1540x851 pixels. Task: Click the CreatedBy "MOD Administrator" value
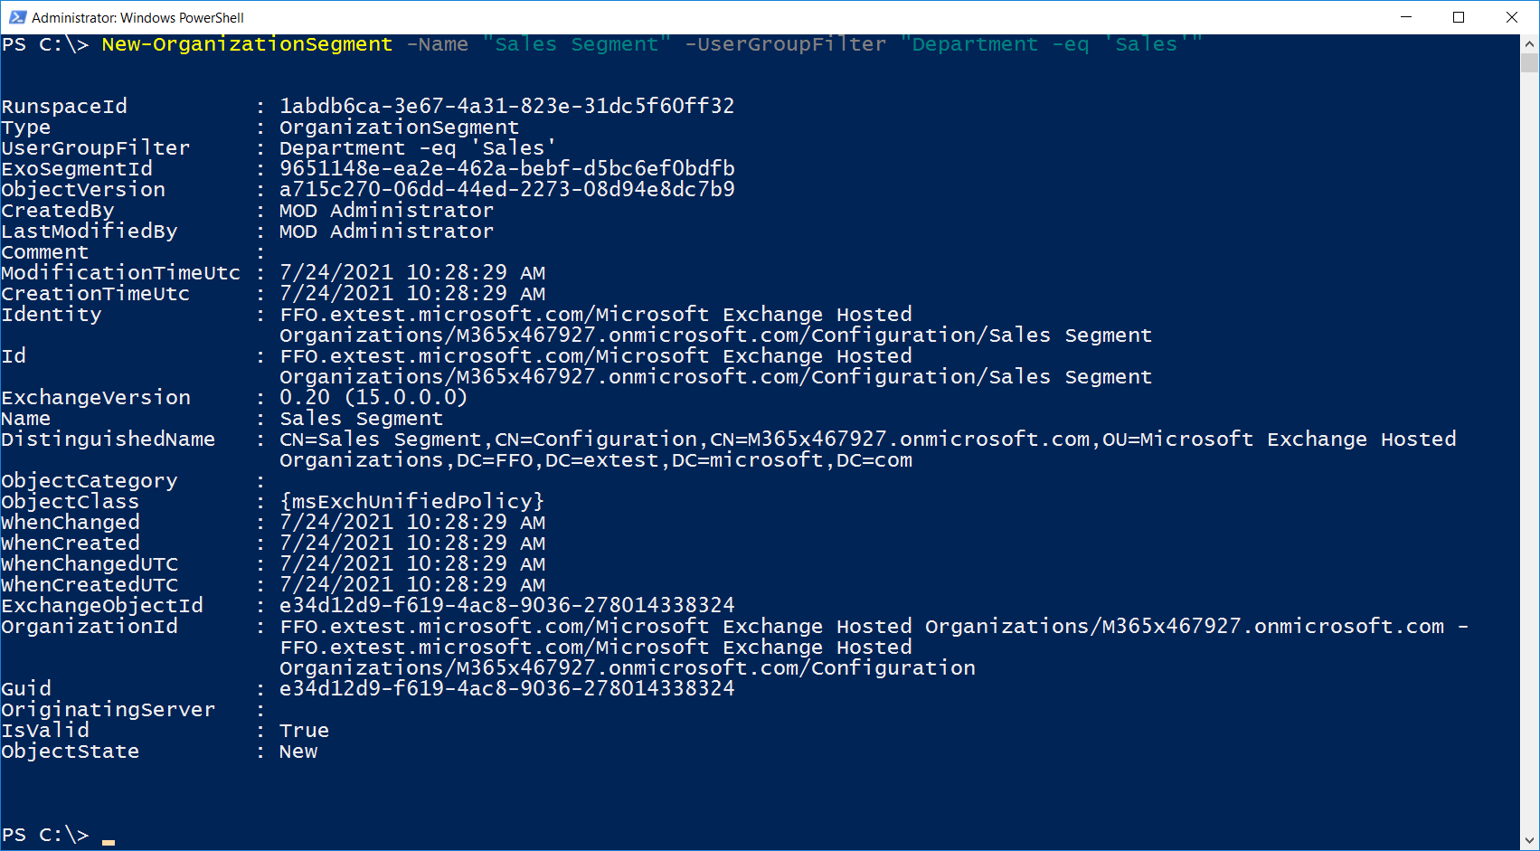click(386, 211)
